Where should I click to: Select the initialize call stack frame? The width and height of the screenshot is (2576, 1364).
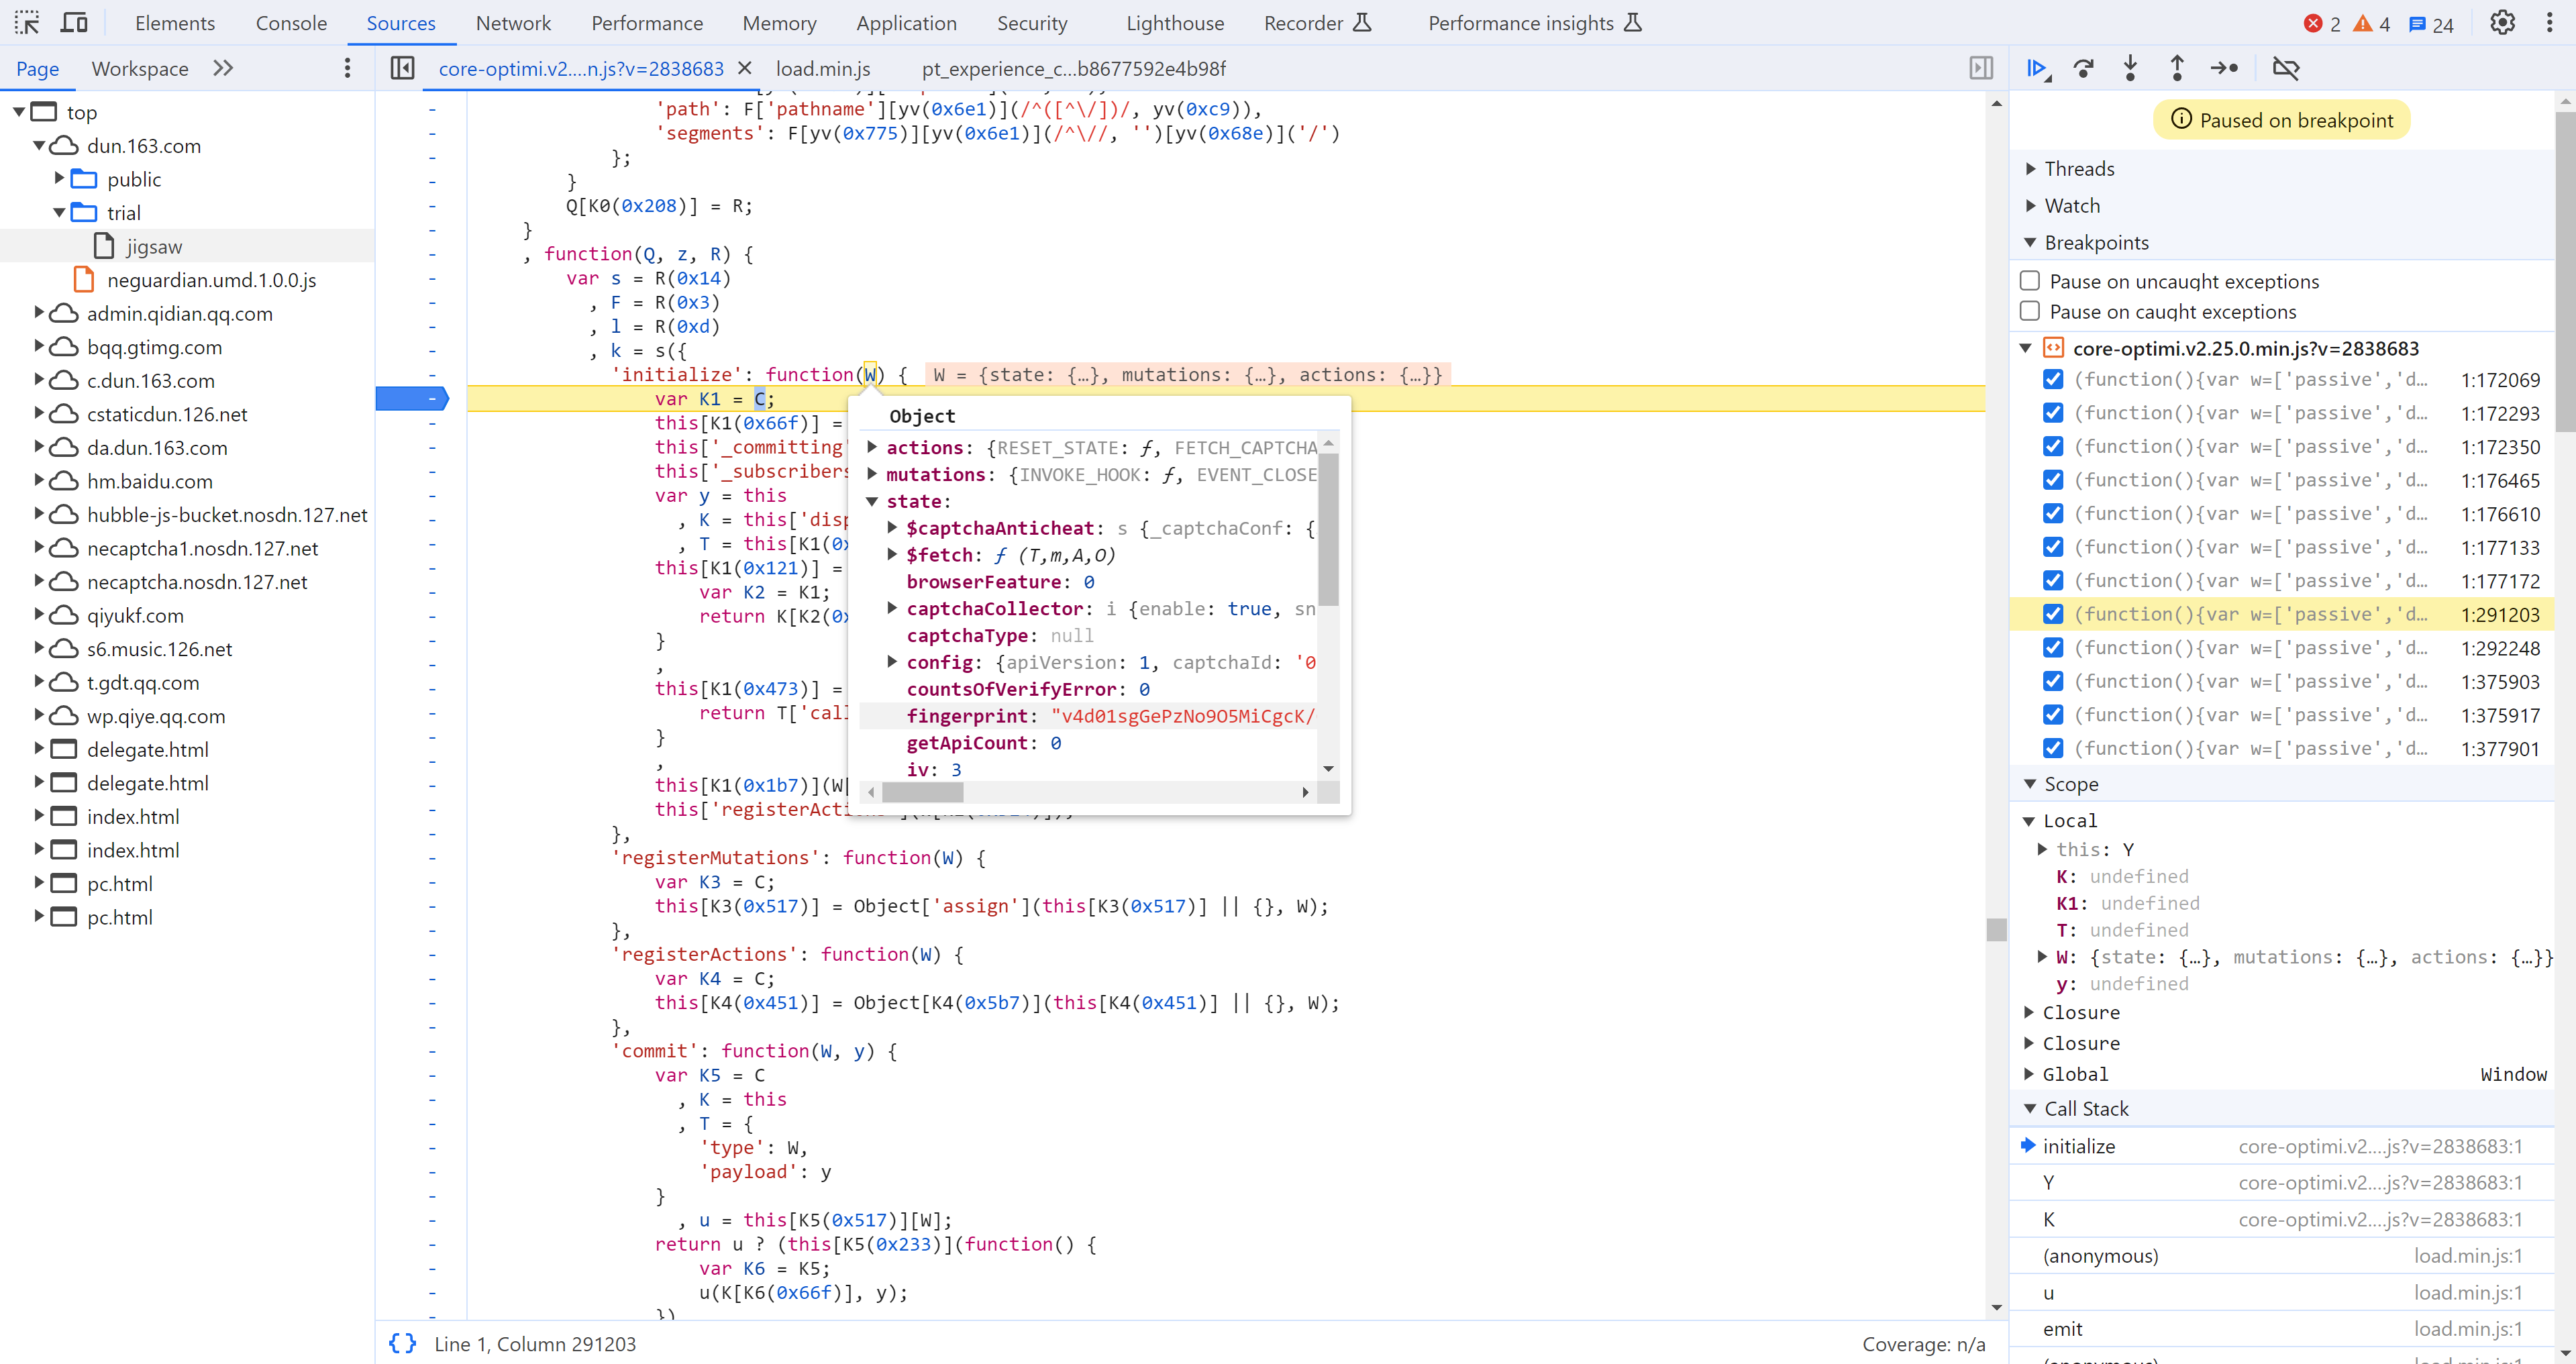[2282, 1146]
